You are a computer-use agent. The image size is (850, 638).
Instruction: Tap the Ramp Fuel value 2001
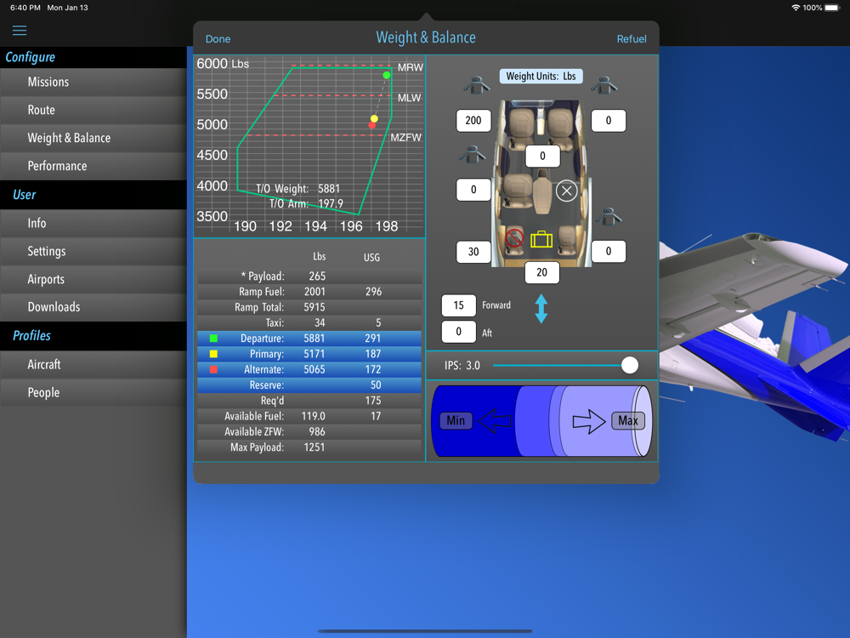coord(314,292)
